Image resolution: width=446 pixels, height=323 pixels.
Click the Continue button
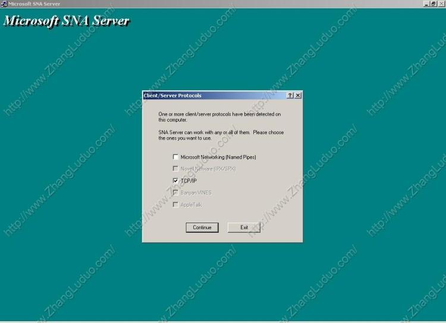202,227
